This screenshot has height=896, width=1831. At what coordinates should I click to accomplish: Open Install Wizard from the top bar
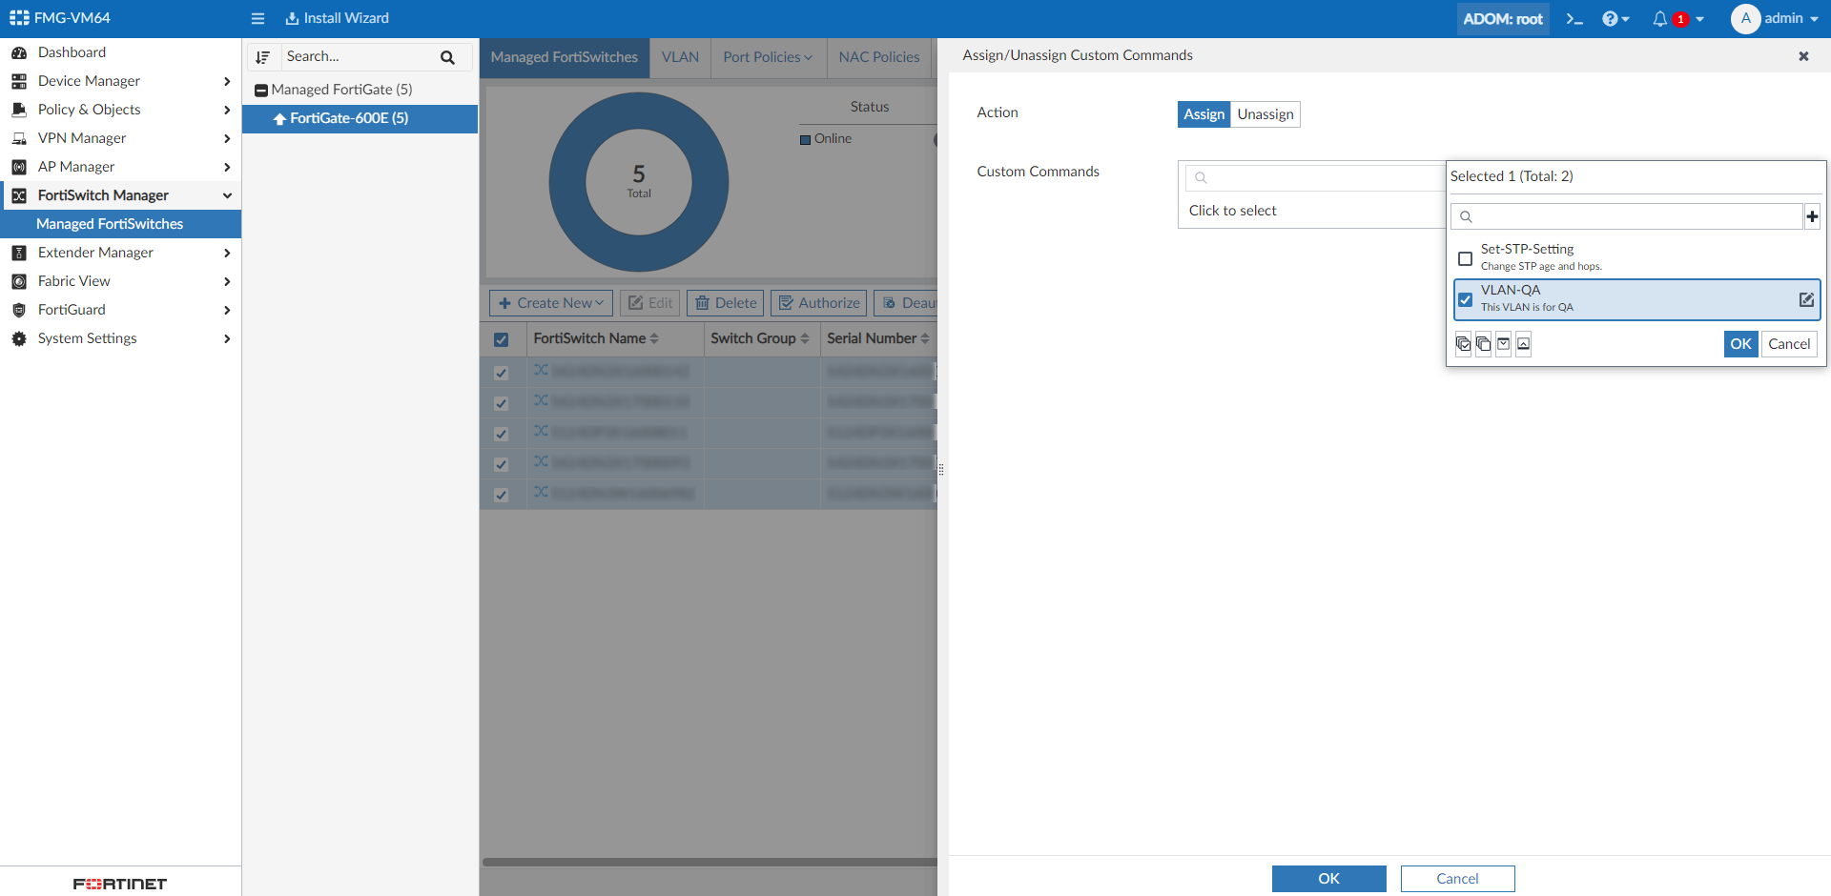click(x=337, y=18)
